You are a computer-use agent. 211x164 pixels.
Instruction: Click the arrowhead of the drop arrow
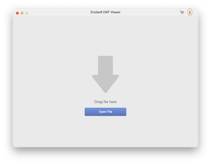[105, 84]
